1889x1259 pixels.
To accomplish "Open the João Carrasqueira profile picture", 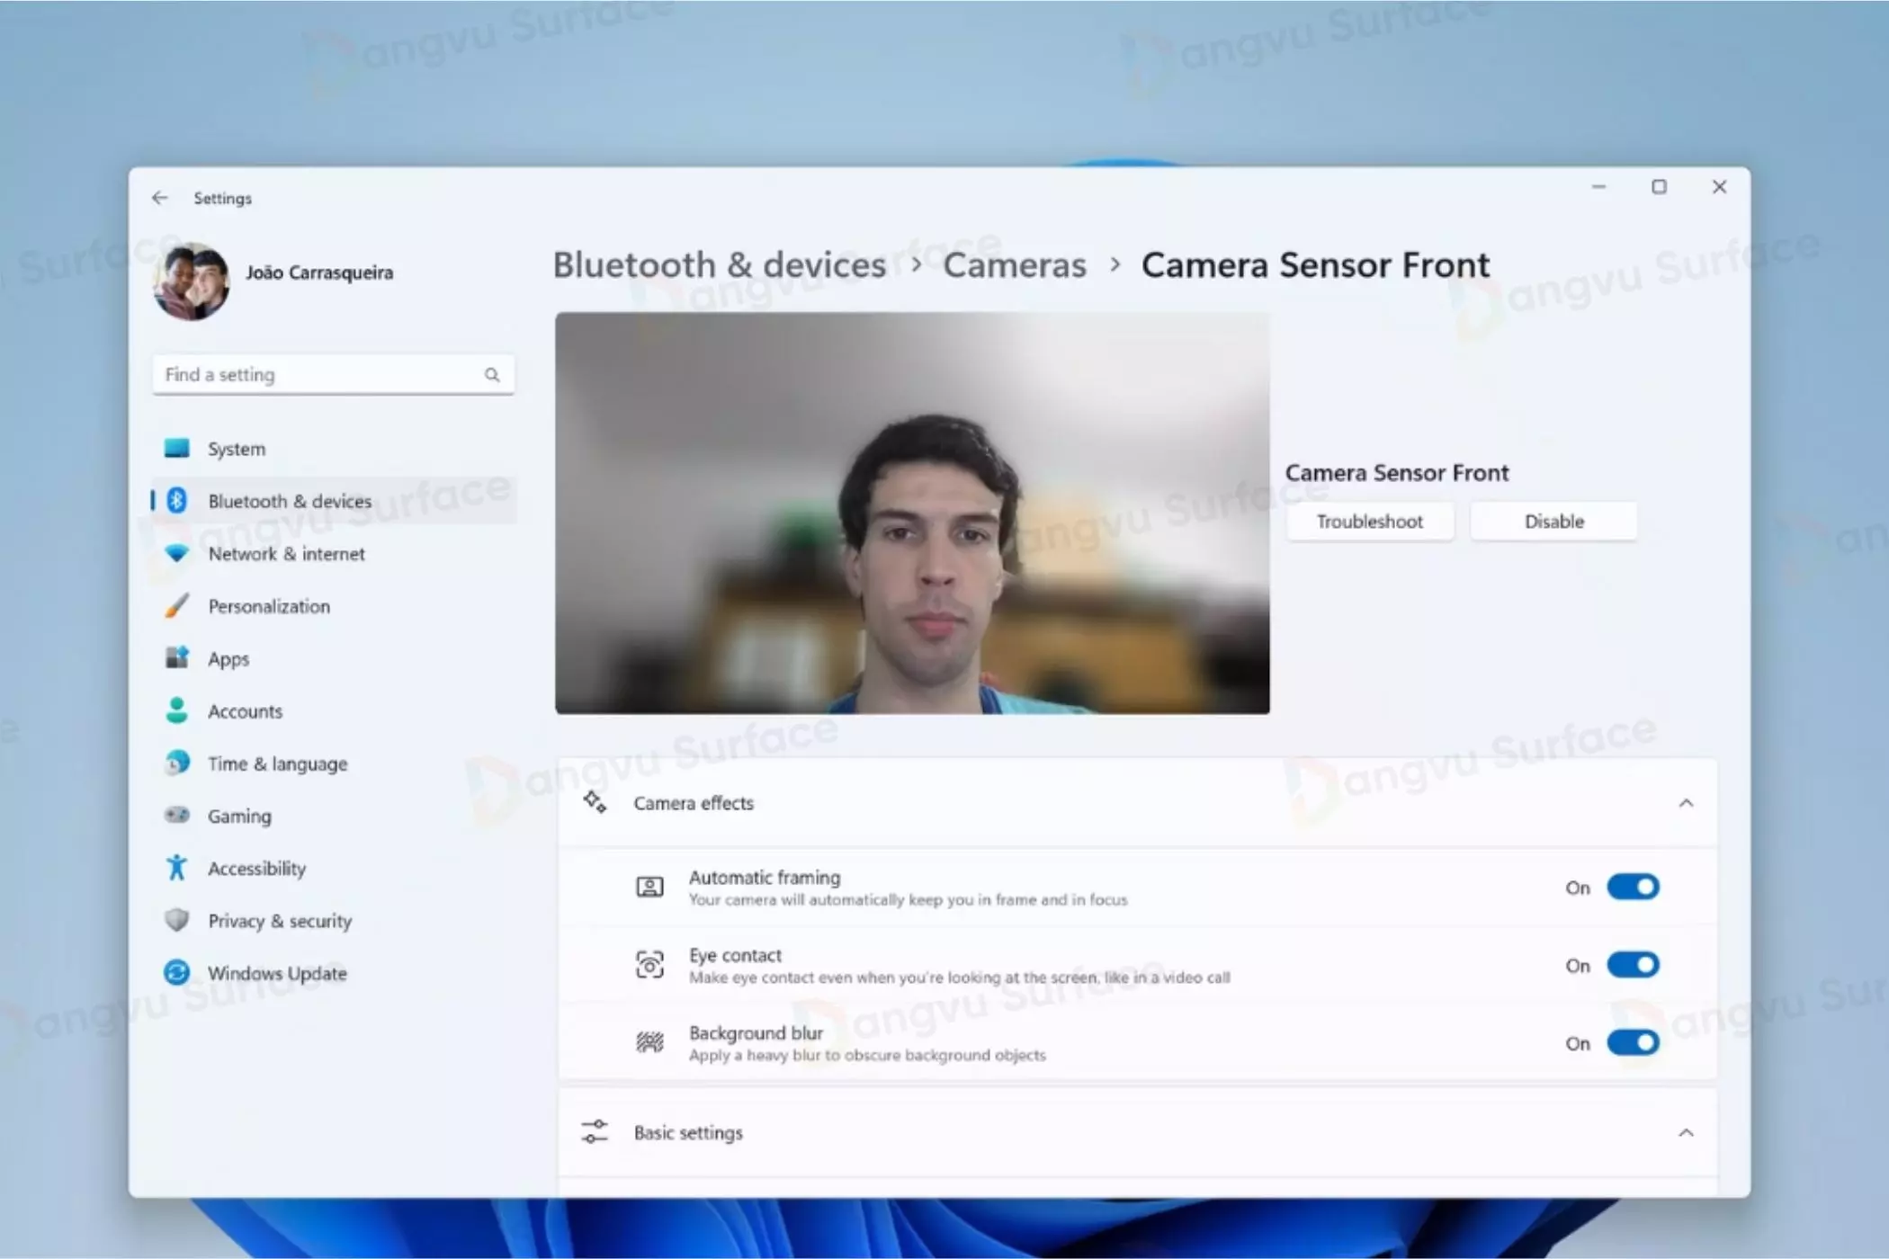I will (x=192, y=281).
